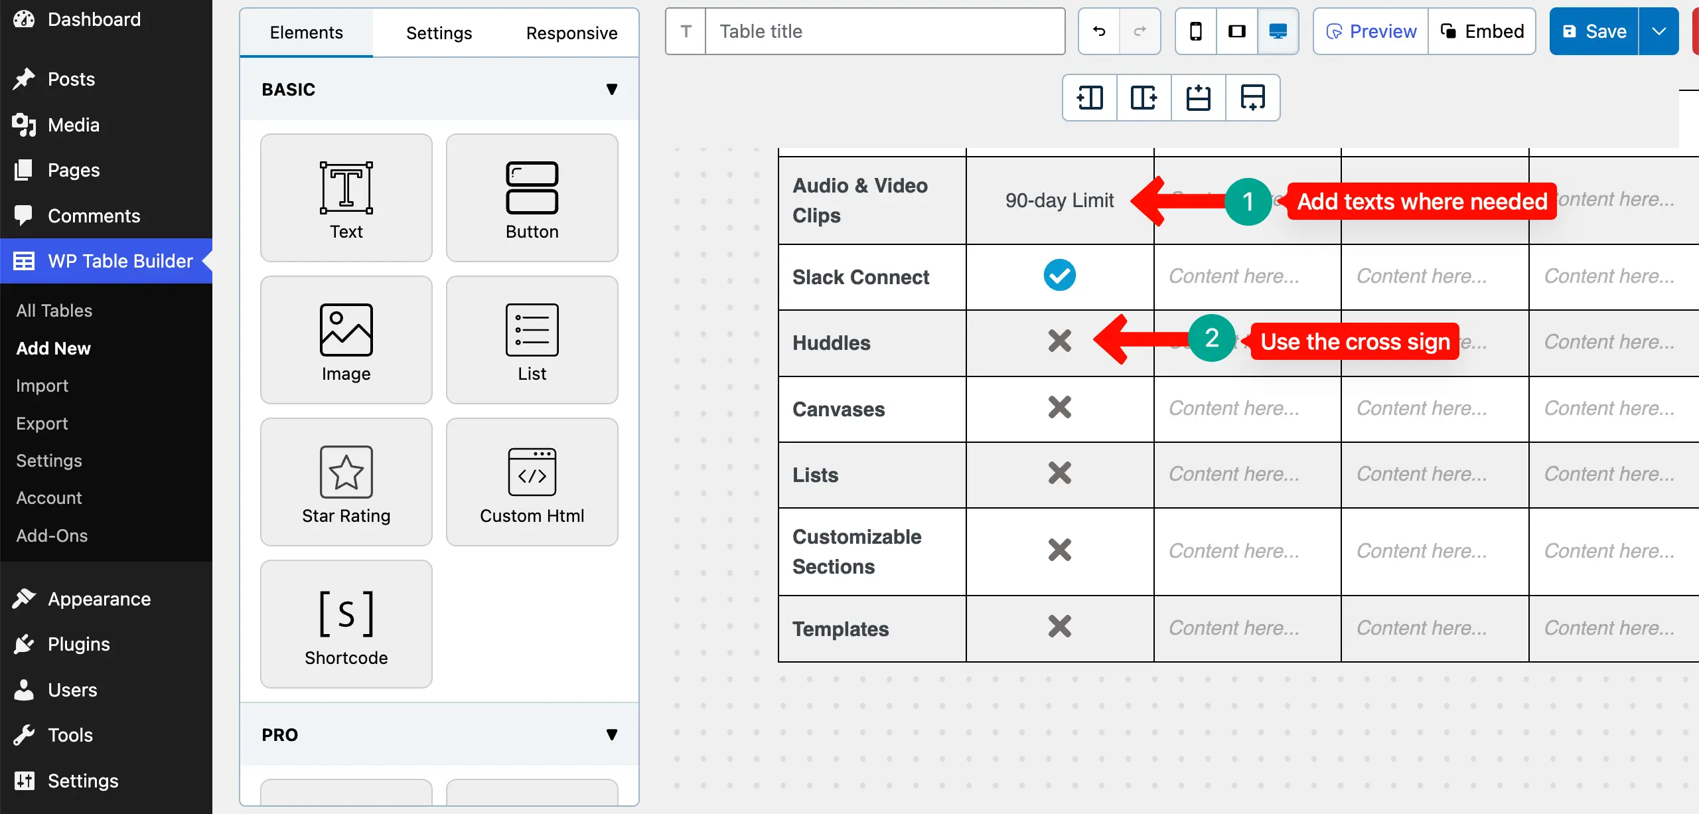Pick the Custom Html element
This screenshot has height=814, width=1699.
click(532, 482)
